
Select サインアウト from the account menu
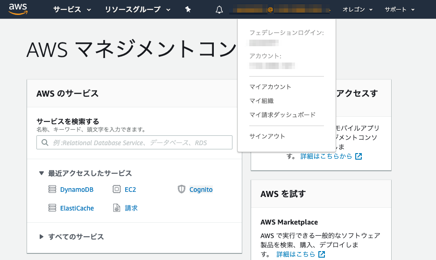(x=267, y=136)
